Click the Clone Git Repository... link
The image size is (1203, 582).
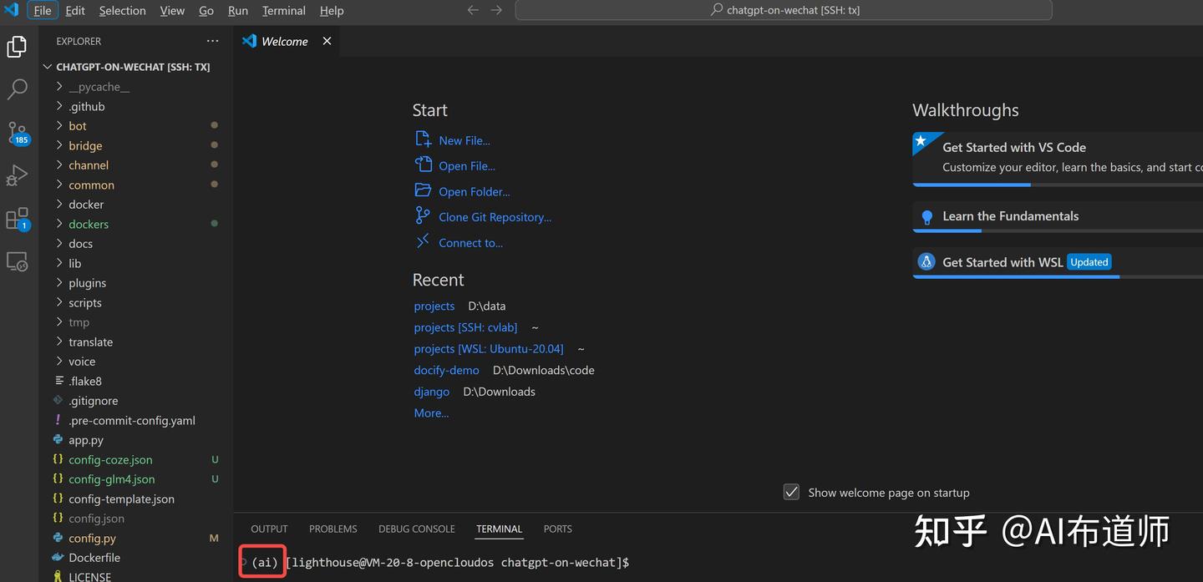[495, 217]
